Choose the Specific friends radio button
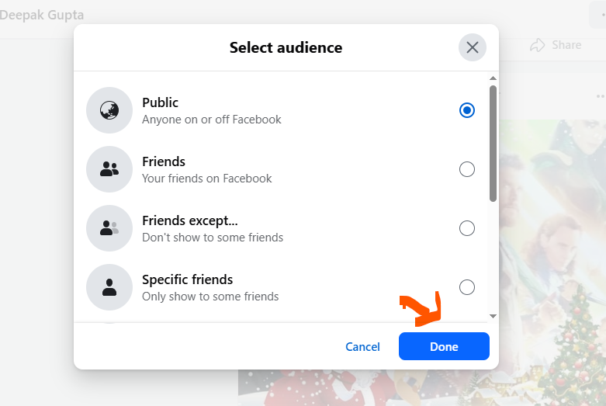606x406 pixels. click(x=466, y=287)
